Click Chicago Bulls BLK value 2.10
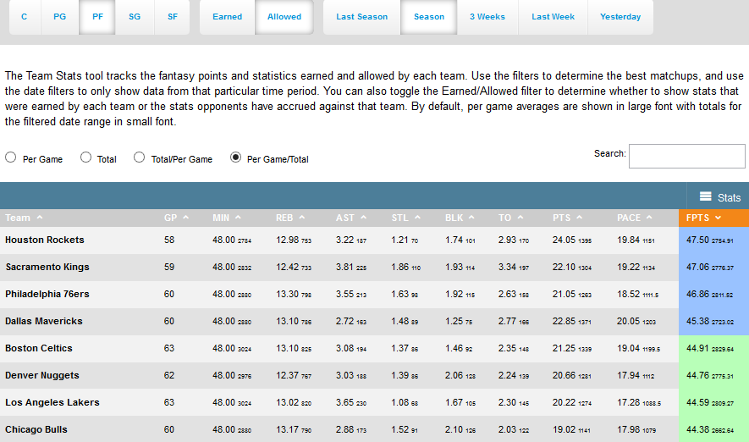This screenshot has width=749, height=442. (x=454, y=429)
